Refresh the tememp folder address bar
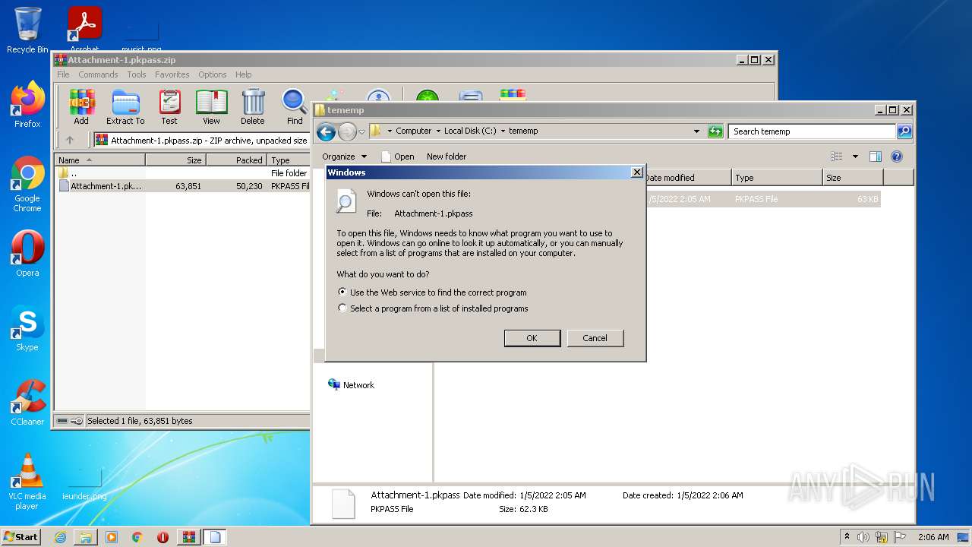This screenshot has height=547, width=972. point(715,131)
